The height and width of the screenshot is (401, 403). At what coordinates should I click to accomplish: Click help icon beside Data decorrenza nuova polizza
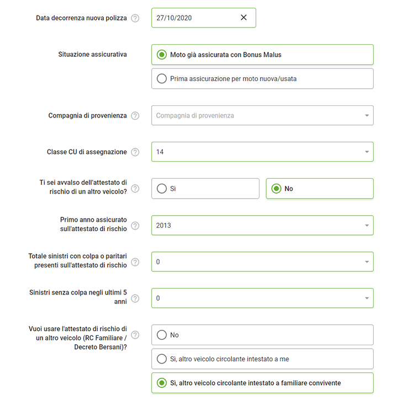pyautogui.click(x=135, y=18)
